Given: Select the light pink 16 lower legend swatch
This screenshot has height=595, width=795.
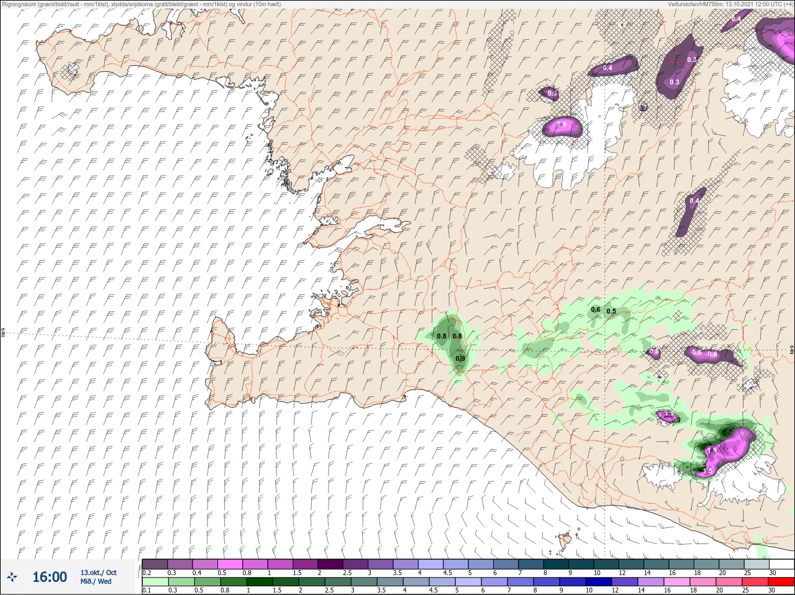Looking at the screenshot, I should 676,582.
